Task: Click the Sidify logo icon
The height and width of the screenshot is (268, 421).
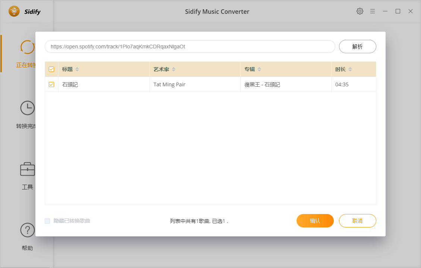Action: pyautogui.click(x=14, y=11)
